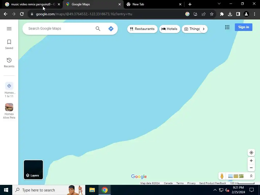The width and height of the screenshot is (260, 195).
Task: Select the Chrome icon in the taskbar
Action: point(104,190)
